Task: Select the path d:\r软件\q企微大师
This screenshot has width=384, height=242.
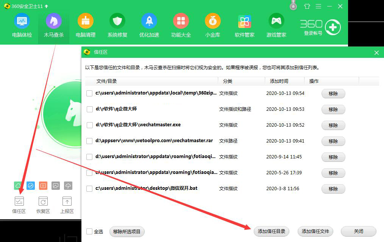Action: pyautogui.click(x=116, y=109)
